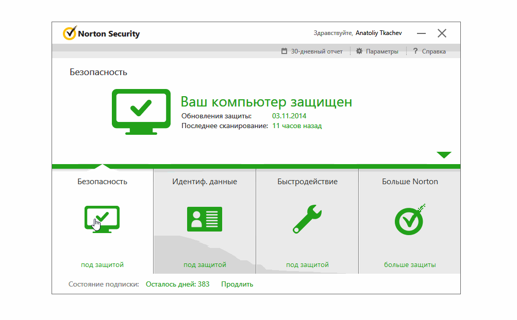Select the Идентиф. данные tab label

(x=205, y=182)
